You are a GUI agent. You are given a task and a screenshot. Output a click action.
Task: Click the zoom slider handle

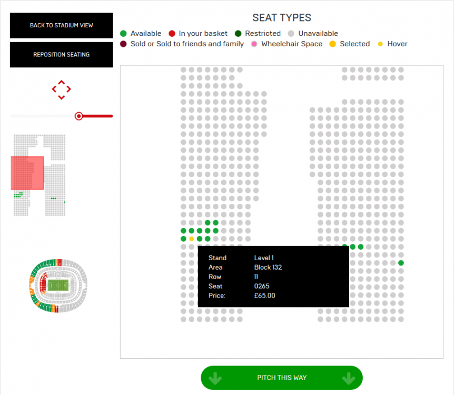[79, 116]
